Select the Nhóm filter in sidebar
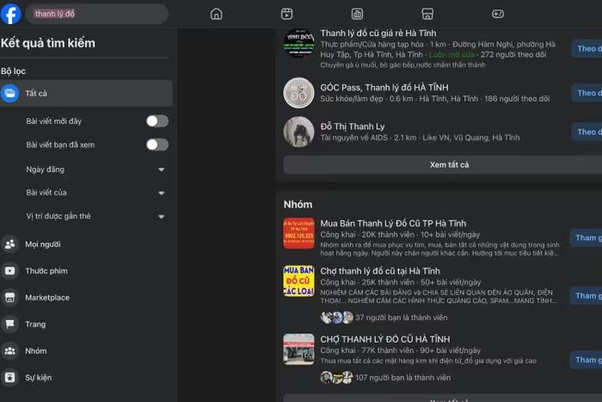This screenshot has height=402, width=602. point(86,351)
